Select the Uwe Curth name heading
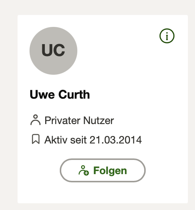 (x=60, y=95)
